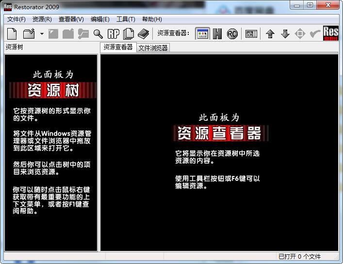Move resource up with the up arrow
The image size is (343, 264).
coord(270,34)
